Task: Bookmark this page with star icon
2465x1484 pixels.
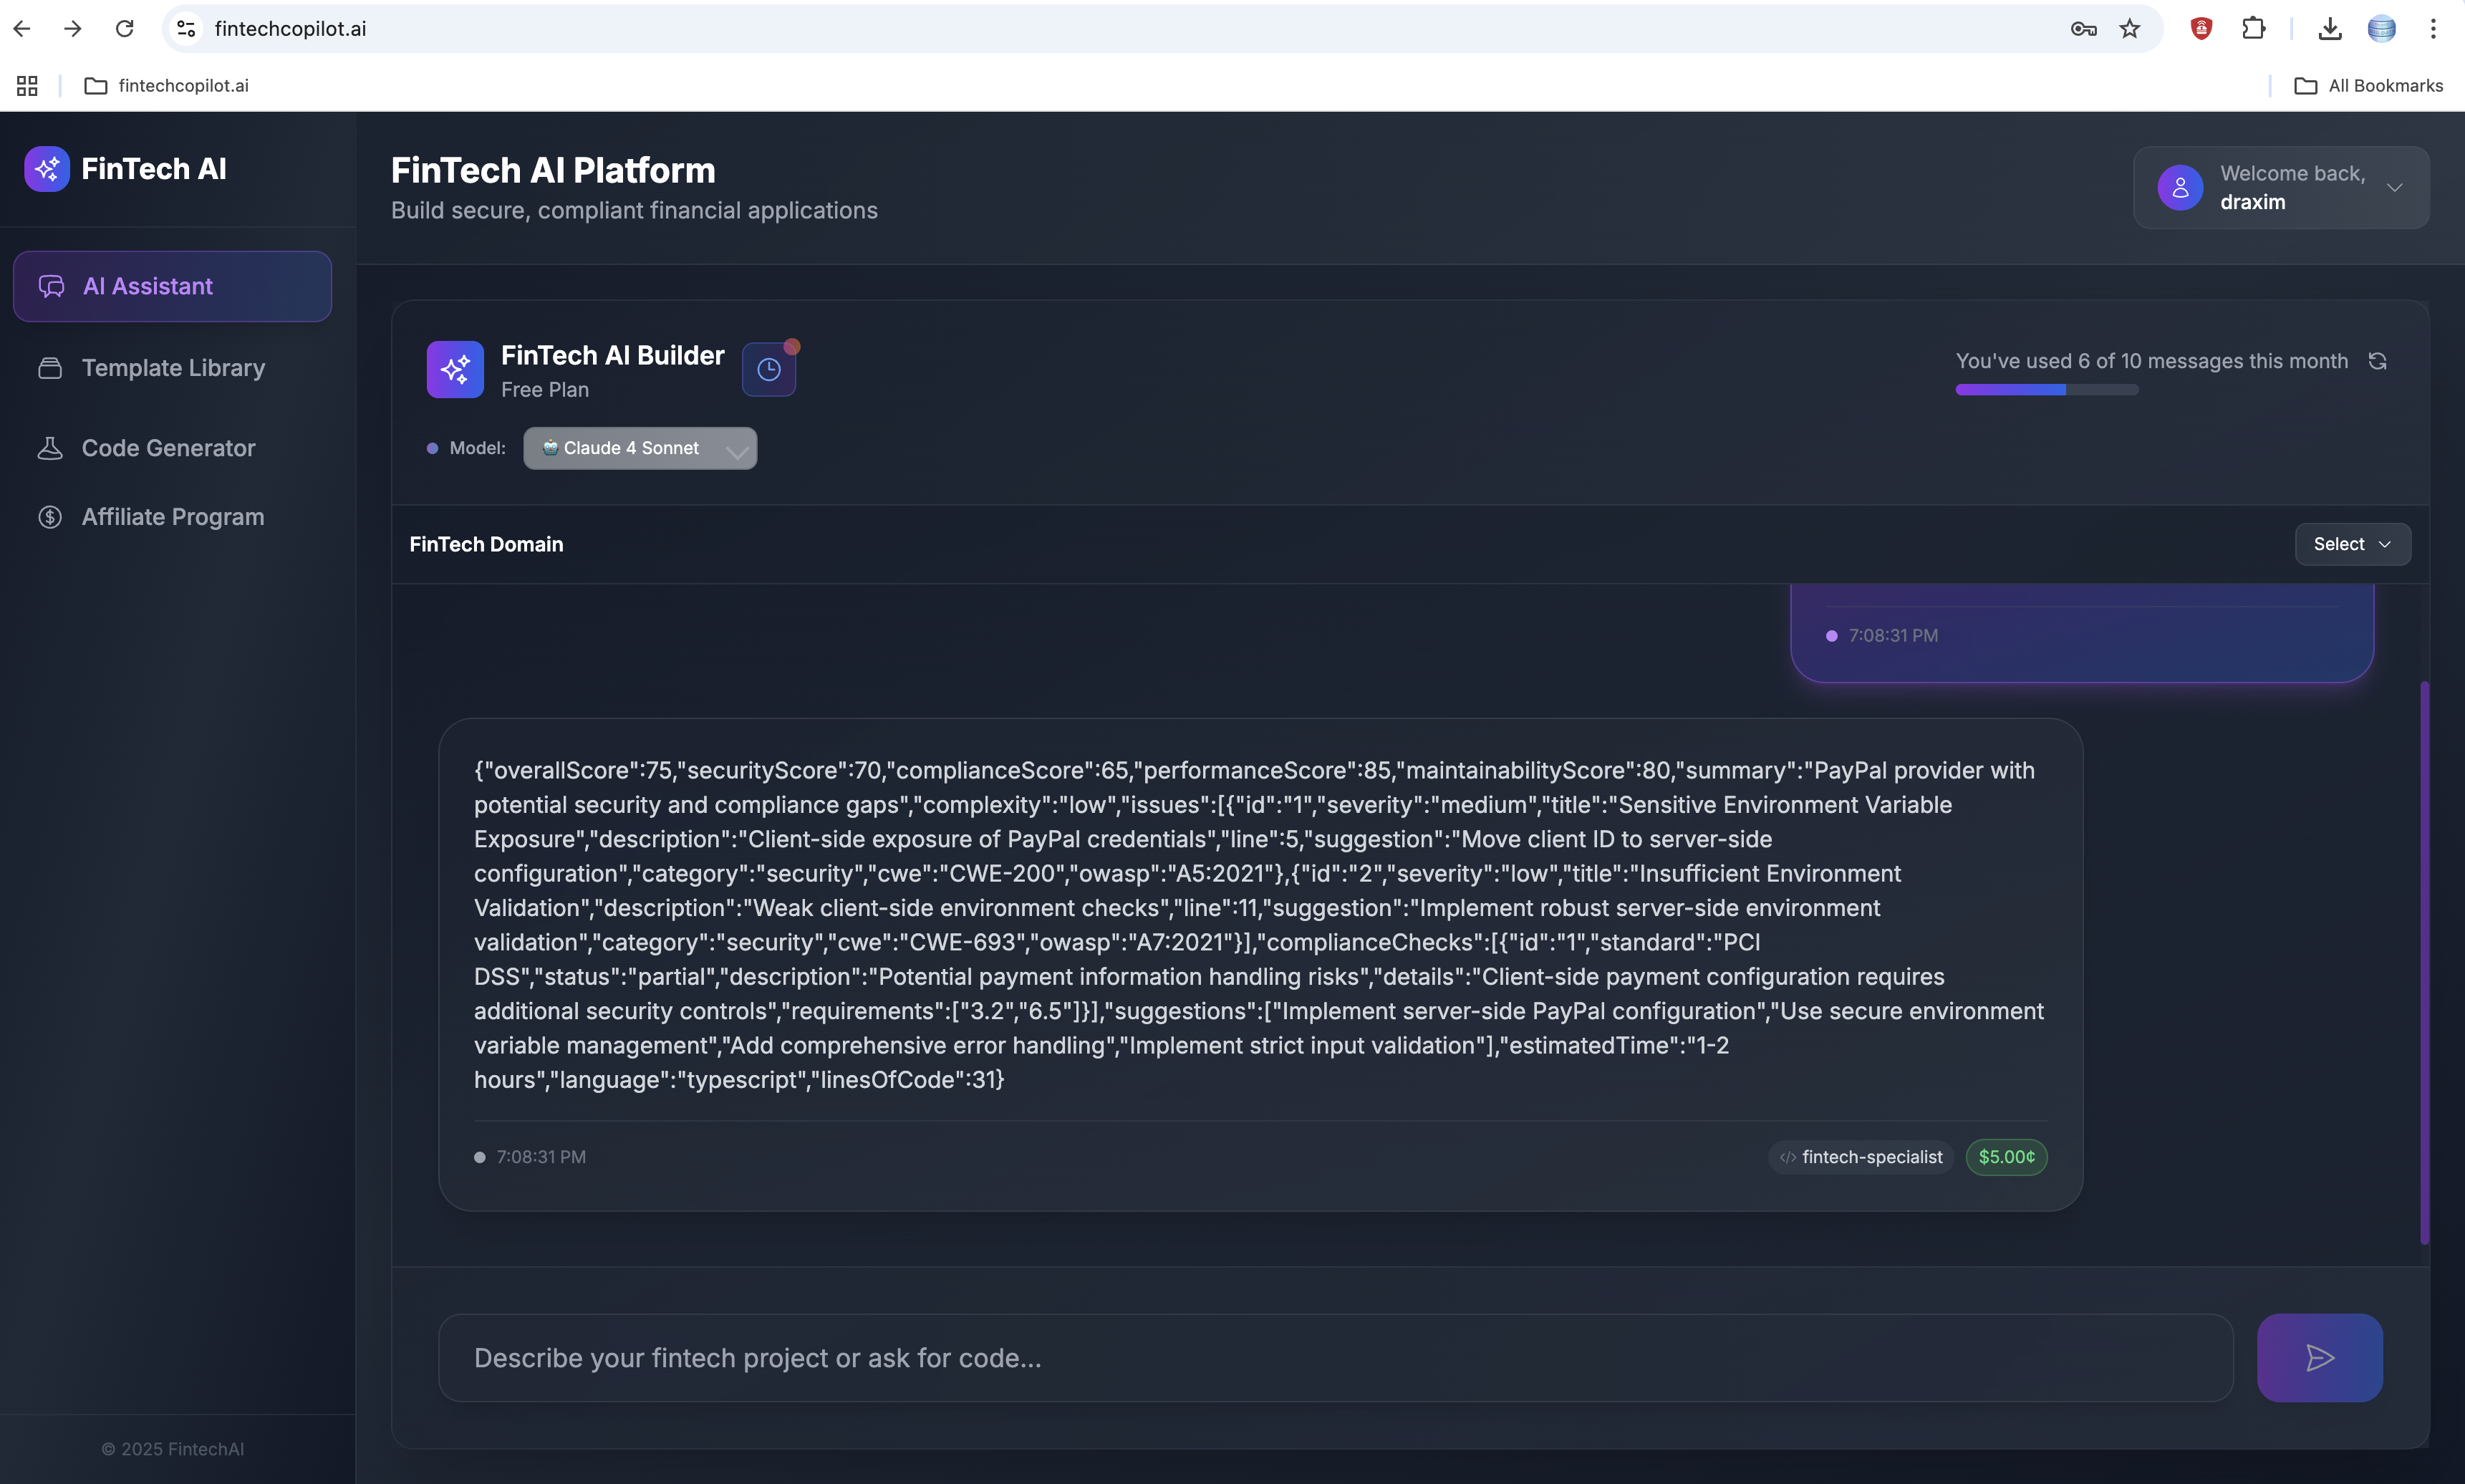Action: (x=2129, y=29)
